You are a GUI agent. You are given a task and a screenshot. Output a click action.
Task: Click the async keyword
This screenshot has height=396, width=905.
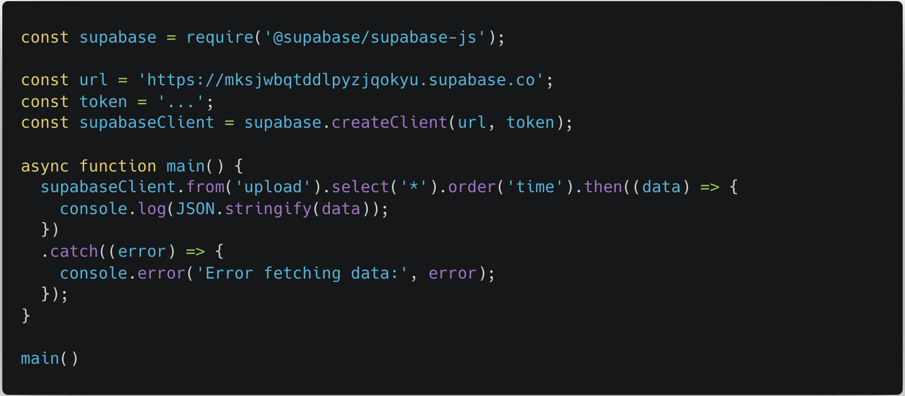(45, 166)
